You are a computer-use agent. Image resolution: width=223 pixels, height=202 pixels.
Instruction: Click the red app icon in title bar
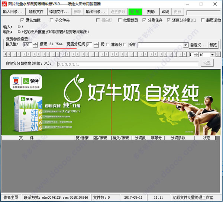pos(4,4)
